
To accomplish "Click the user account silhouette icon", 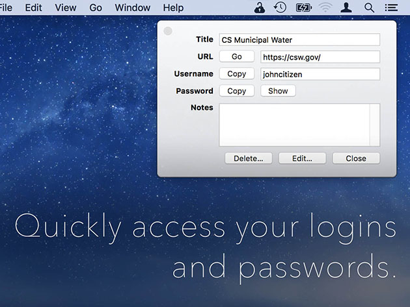I will [346, 8].
